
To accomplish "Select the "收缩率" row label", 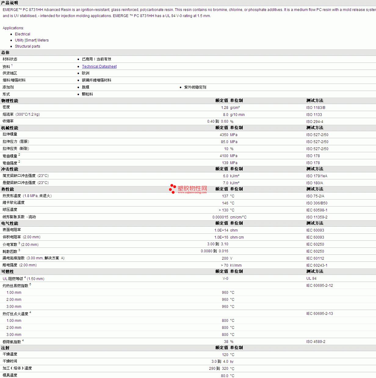I will click(x=8, y=121).
